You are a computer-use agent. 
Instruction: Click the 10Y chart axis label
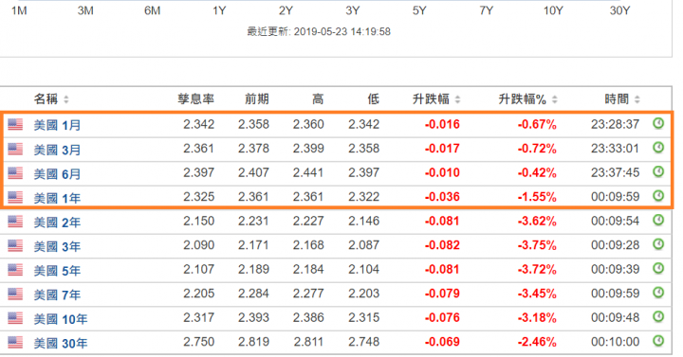coord(553,10)
